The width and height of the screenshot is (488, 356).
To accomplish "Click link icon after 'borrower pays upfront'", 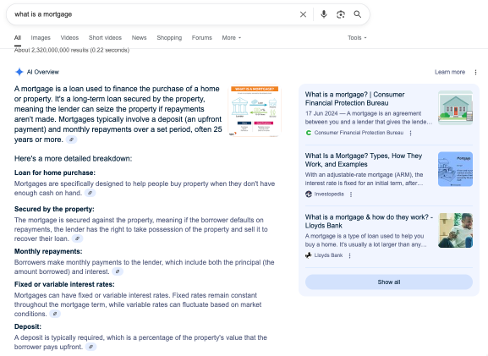I will (x=90, y=347).
